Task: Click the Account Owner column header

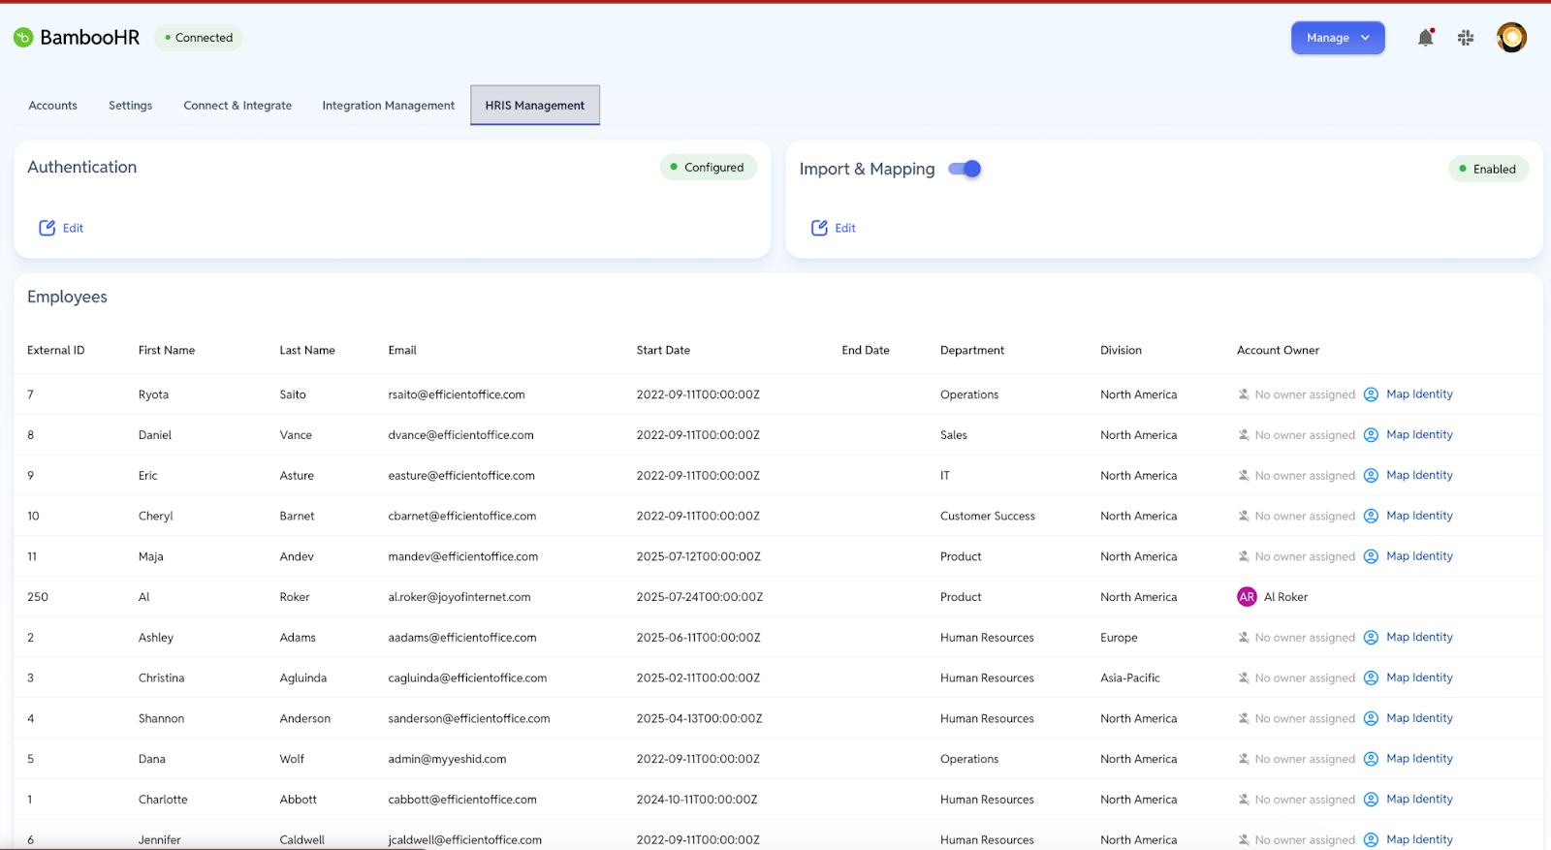Action: (x=1278, y=351)
